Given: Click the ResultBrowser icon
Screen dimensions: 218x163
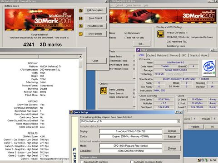Looking at the screenshot, I should (x=81, y=26).
